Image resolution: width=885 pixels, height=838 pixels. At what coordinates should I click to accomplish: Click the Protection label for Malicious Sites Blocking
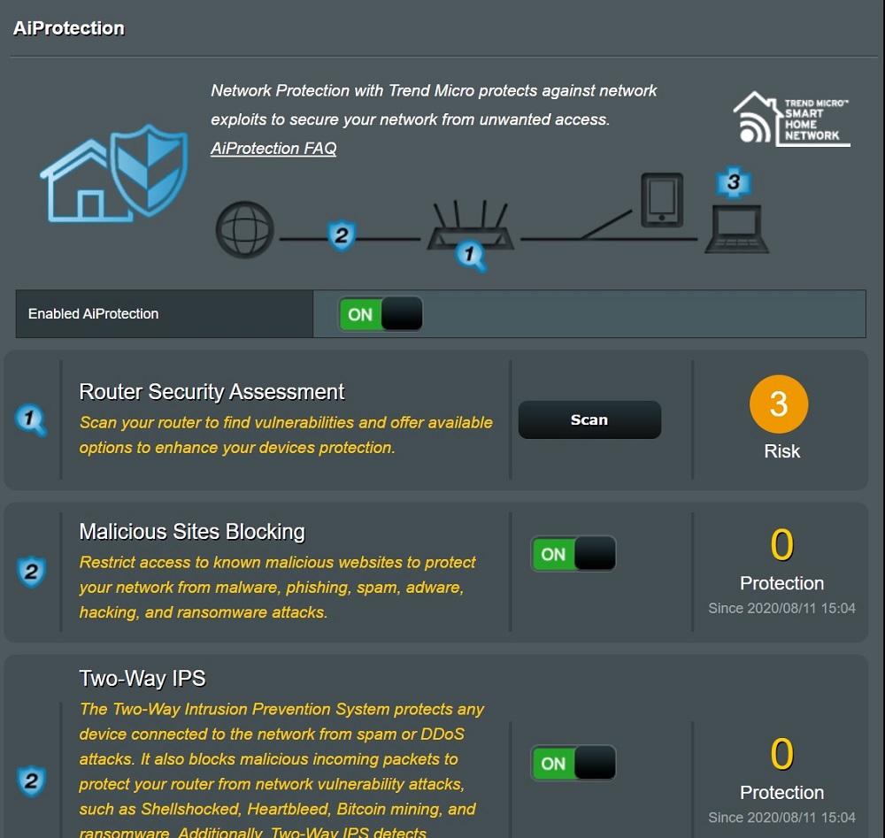781,583
